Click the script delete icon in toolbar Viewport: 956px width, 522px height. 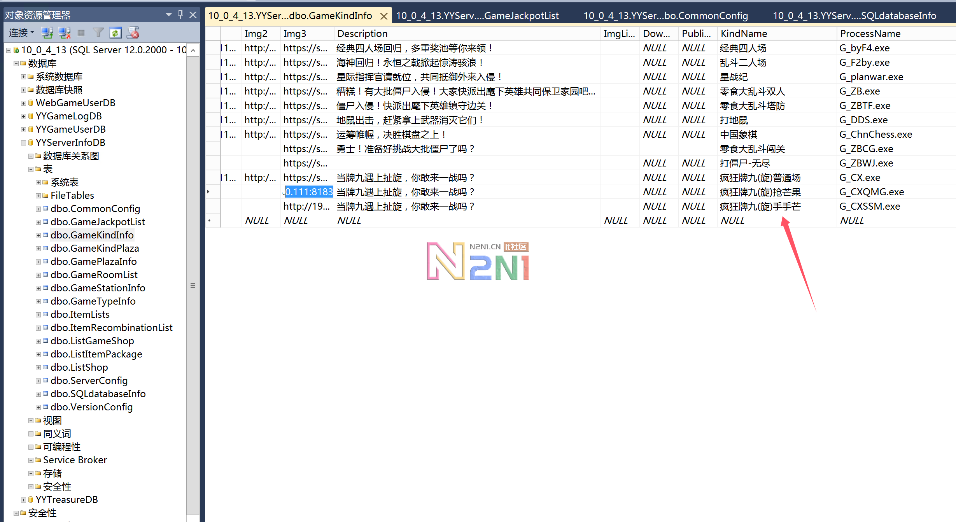pos(133,33)
